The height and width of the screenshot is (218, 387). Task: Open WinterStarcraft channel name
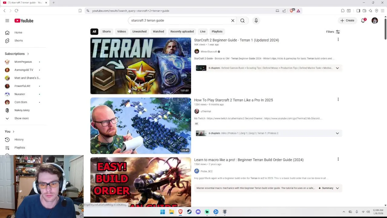click(209, 52)
